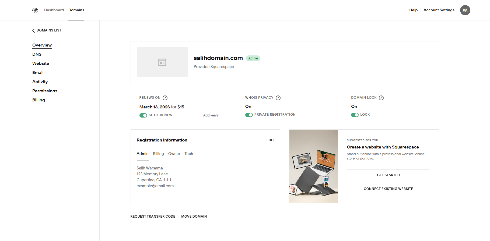This screenshot has height=241, width=490.
Task: Click the example@email.com address text
Action: pos(155,186)
